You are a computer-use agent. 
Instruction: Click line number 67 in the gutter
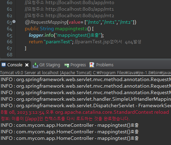10,48
